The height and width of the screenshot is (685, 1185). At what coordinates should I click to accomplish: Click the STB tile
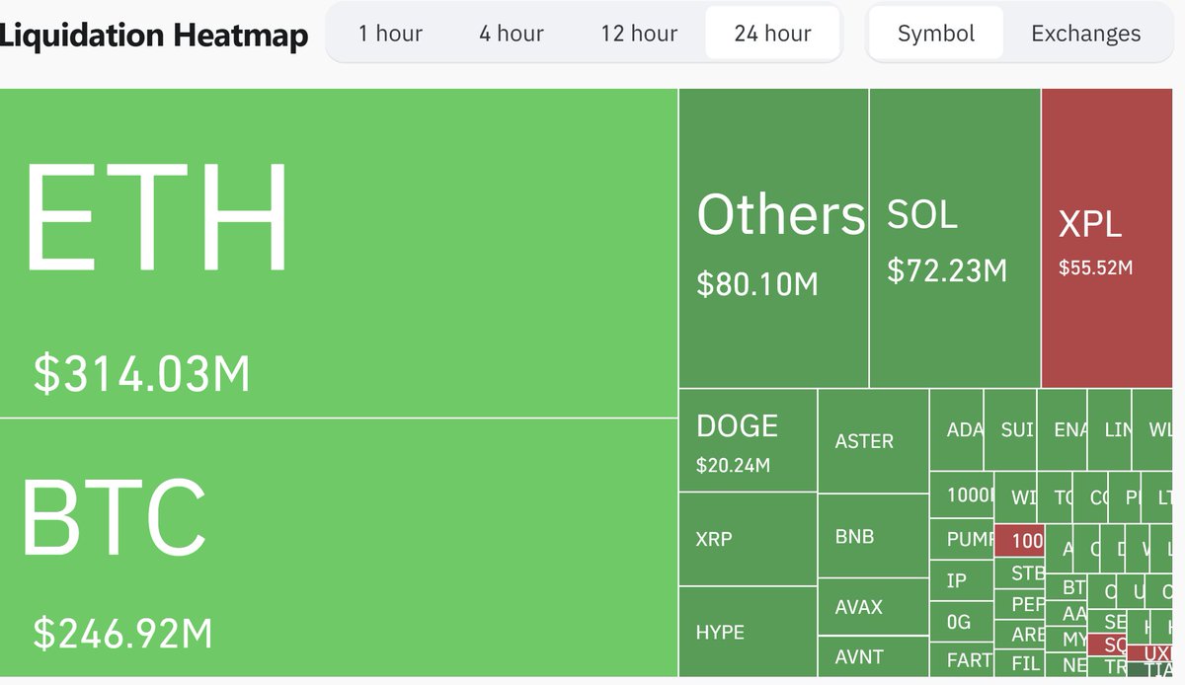pyautogui.click(x=1019, y=573)
